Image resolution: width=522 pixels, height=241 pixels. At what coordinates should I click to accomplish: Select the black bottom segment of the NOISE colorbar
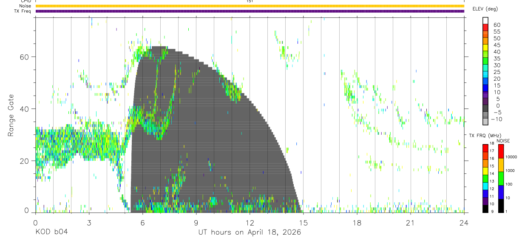[501, 206]
